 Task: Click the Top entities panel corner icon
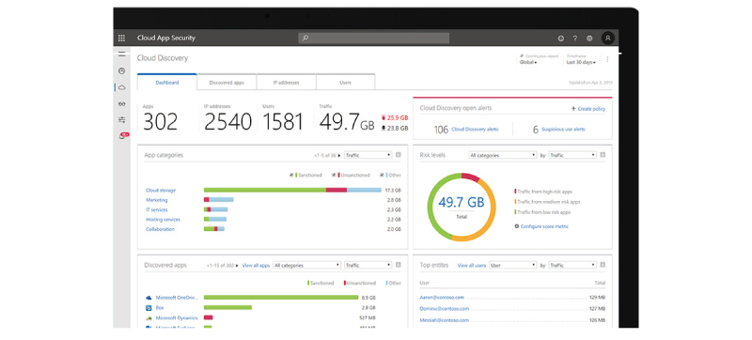[603, 264]
